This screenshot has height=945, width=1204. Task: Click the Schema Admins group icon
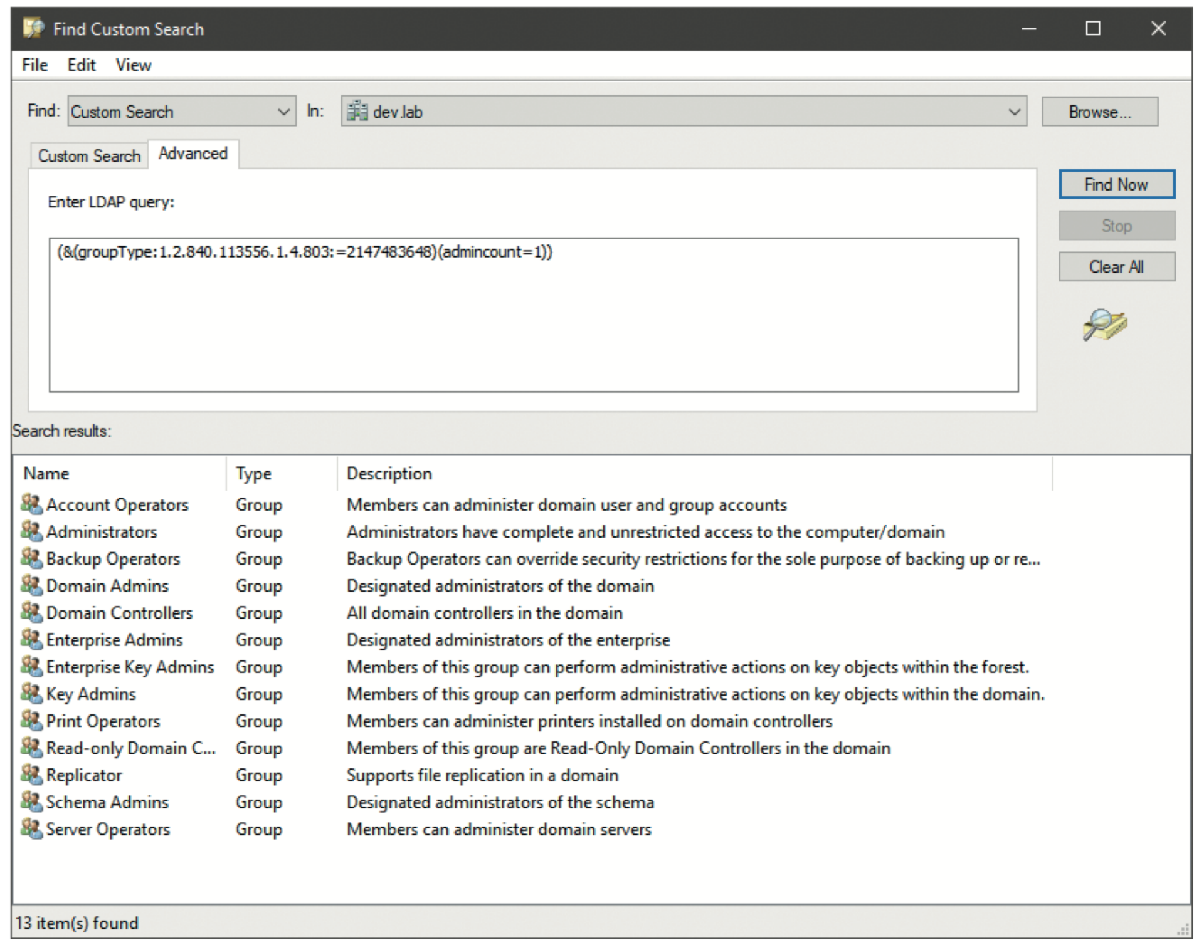click(31, 801)
